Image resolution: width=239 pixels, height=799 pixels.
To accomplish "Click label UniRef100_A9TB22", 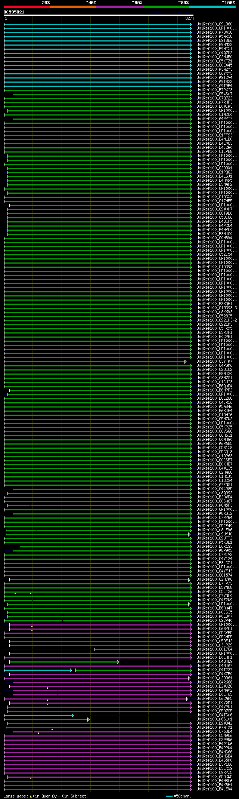I will (x=214, y=82).
